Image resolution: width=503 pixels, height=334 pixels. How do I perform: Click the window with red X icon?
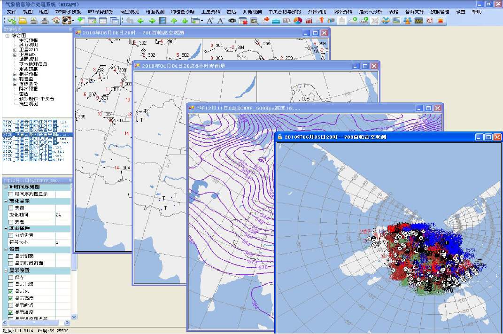[243, 21]
